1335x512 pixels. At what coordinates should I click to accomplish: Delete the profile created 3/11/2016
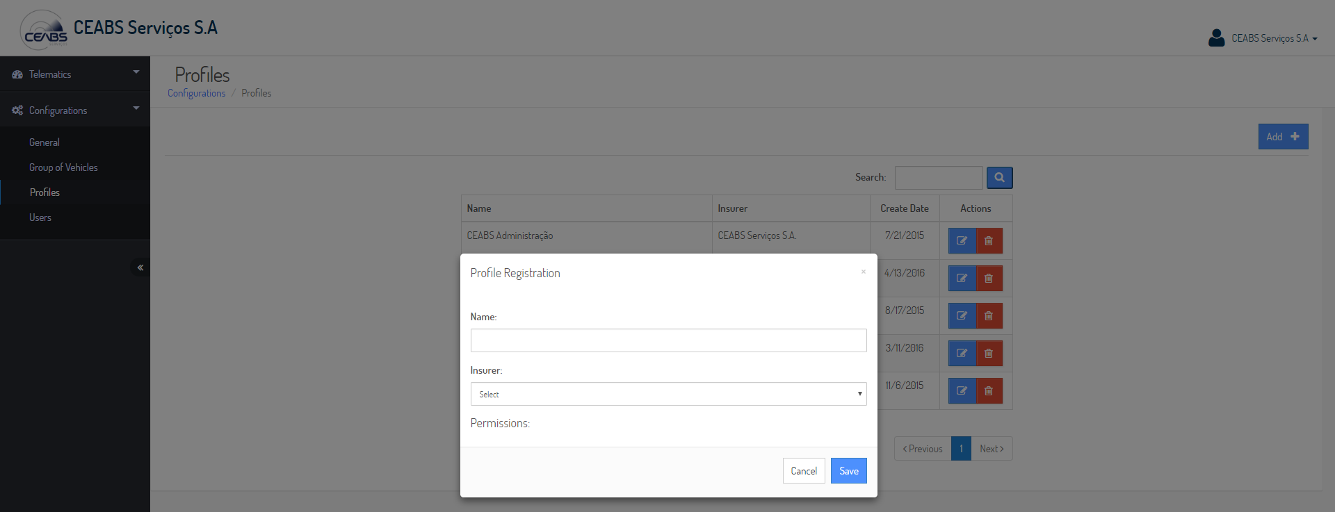pos(989,354)
